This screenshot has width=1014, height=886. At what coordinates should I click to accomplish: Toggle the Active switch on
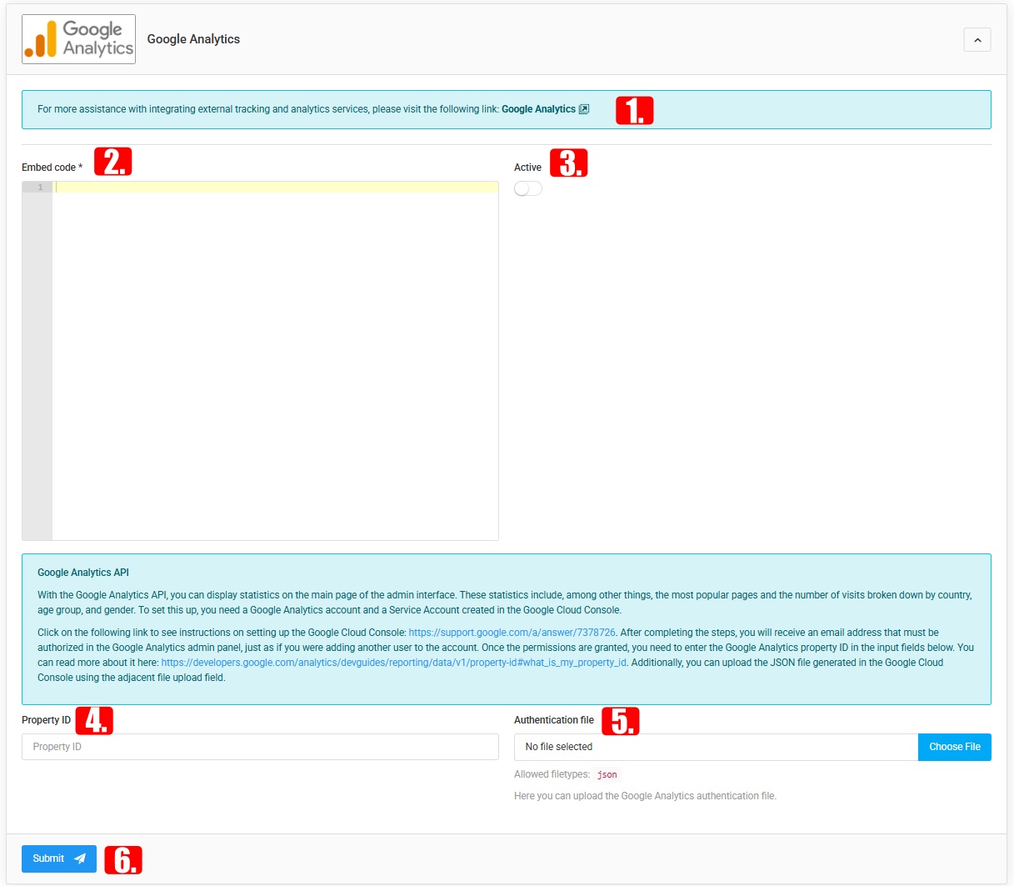(x=528, y=188)
